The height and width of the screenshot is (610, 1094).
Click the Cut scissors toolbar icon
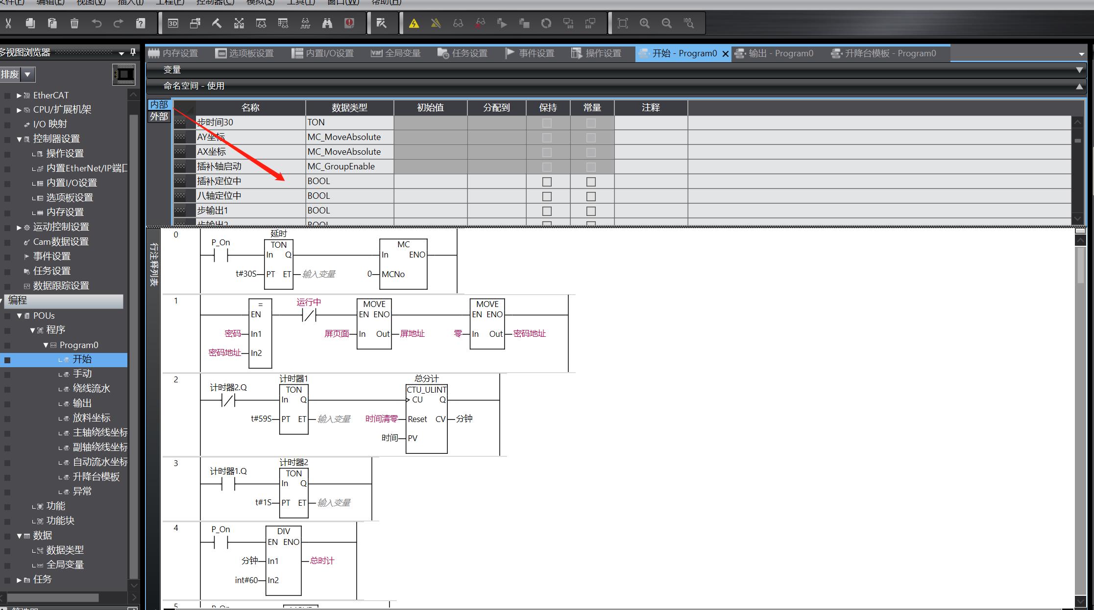8,23
